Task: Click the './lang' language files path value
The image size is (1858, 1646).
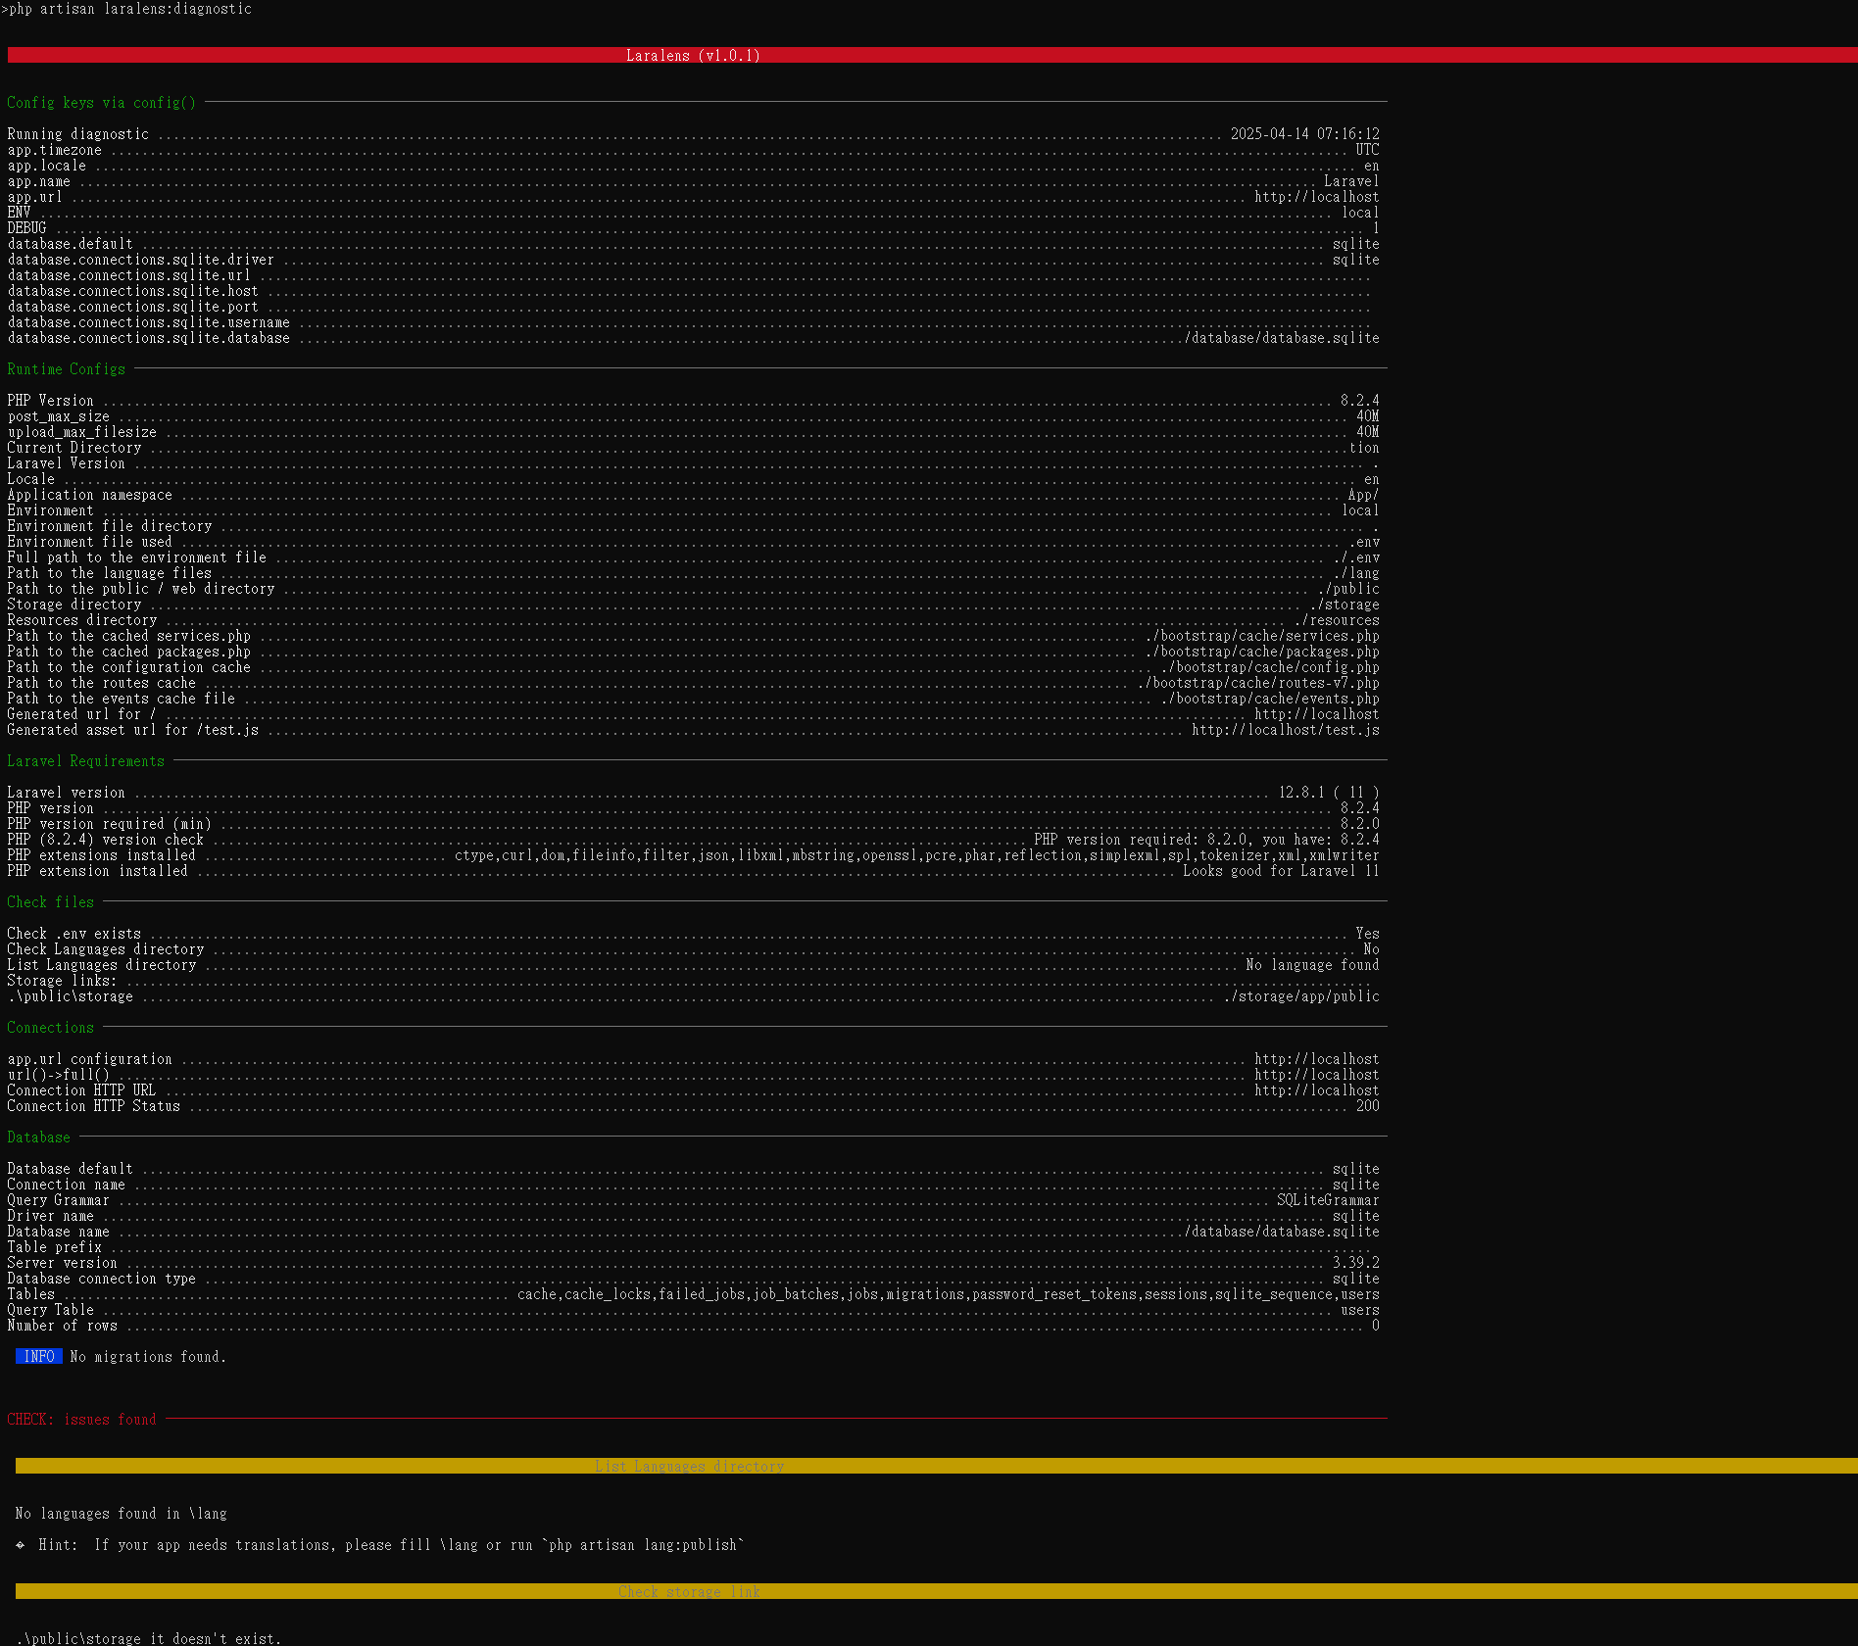Action: click(1356, 573)
